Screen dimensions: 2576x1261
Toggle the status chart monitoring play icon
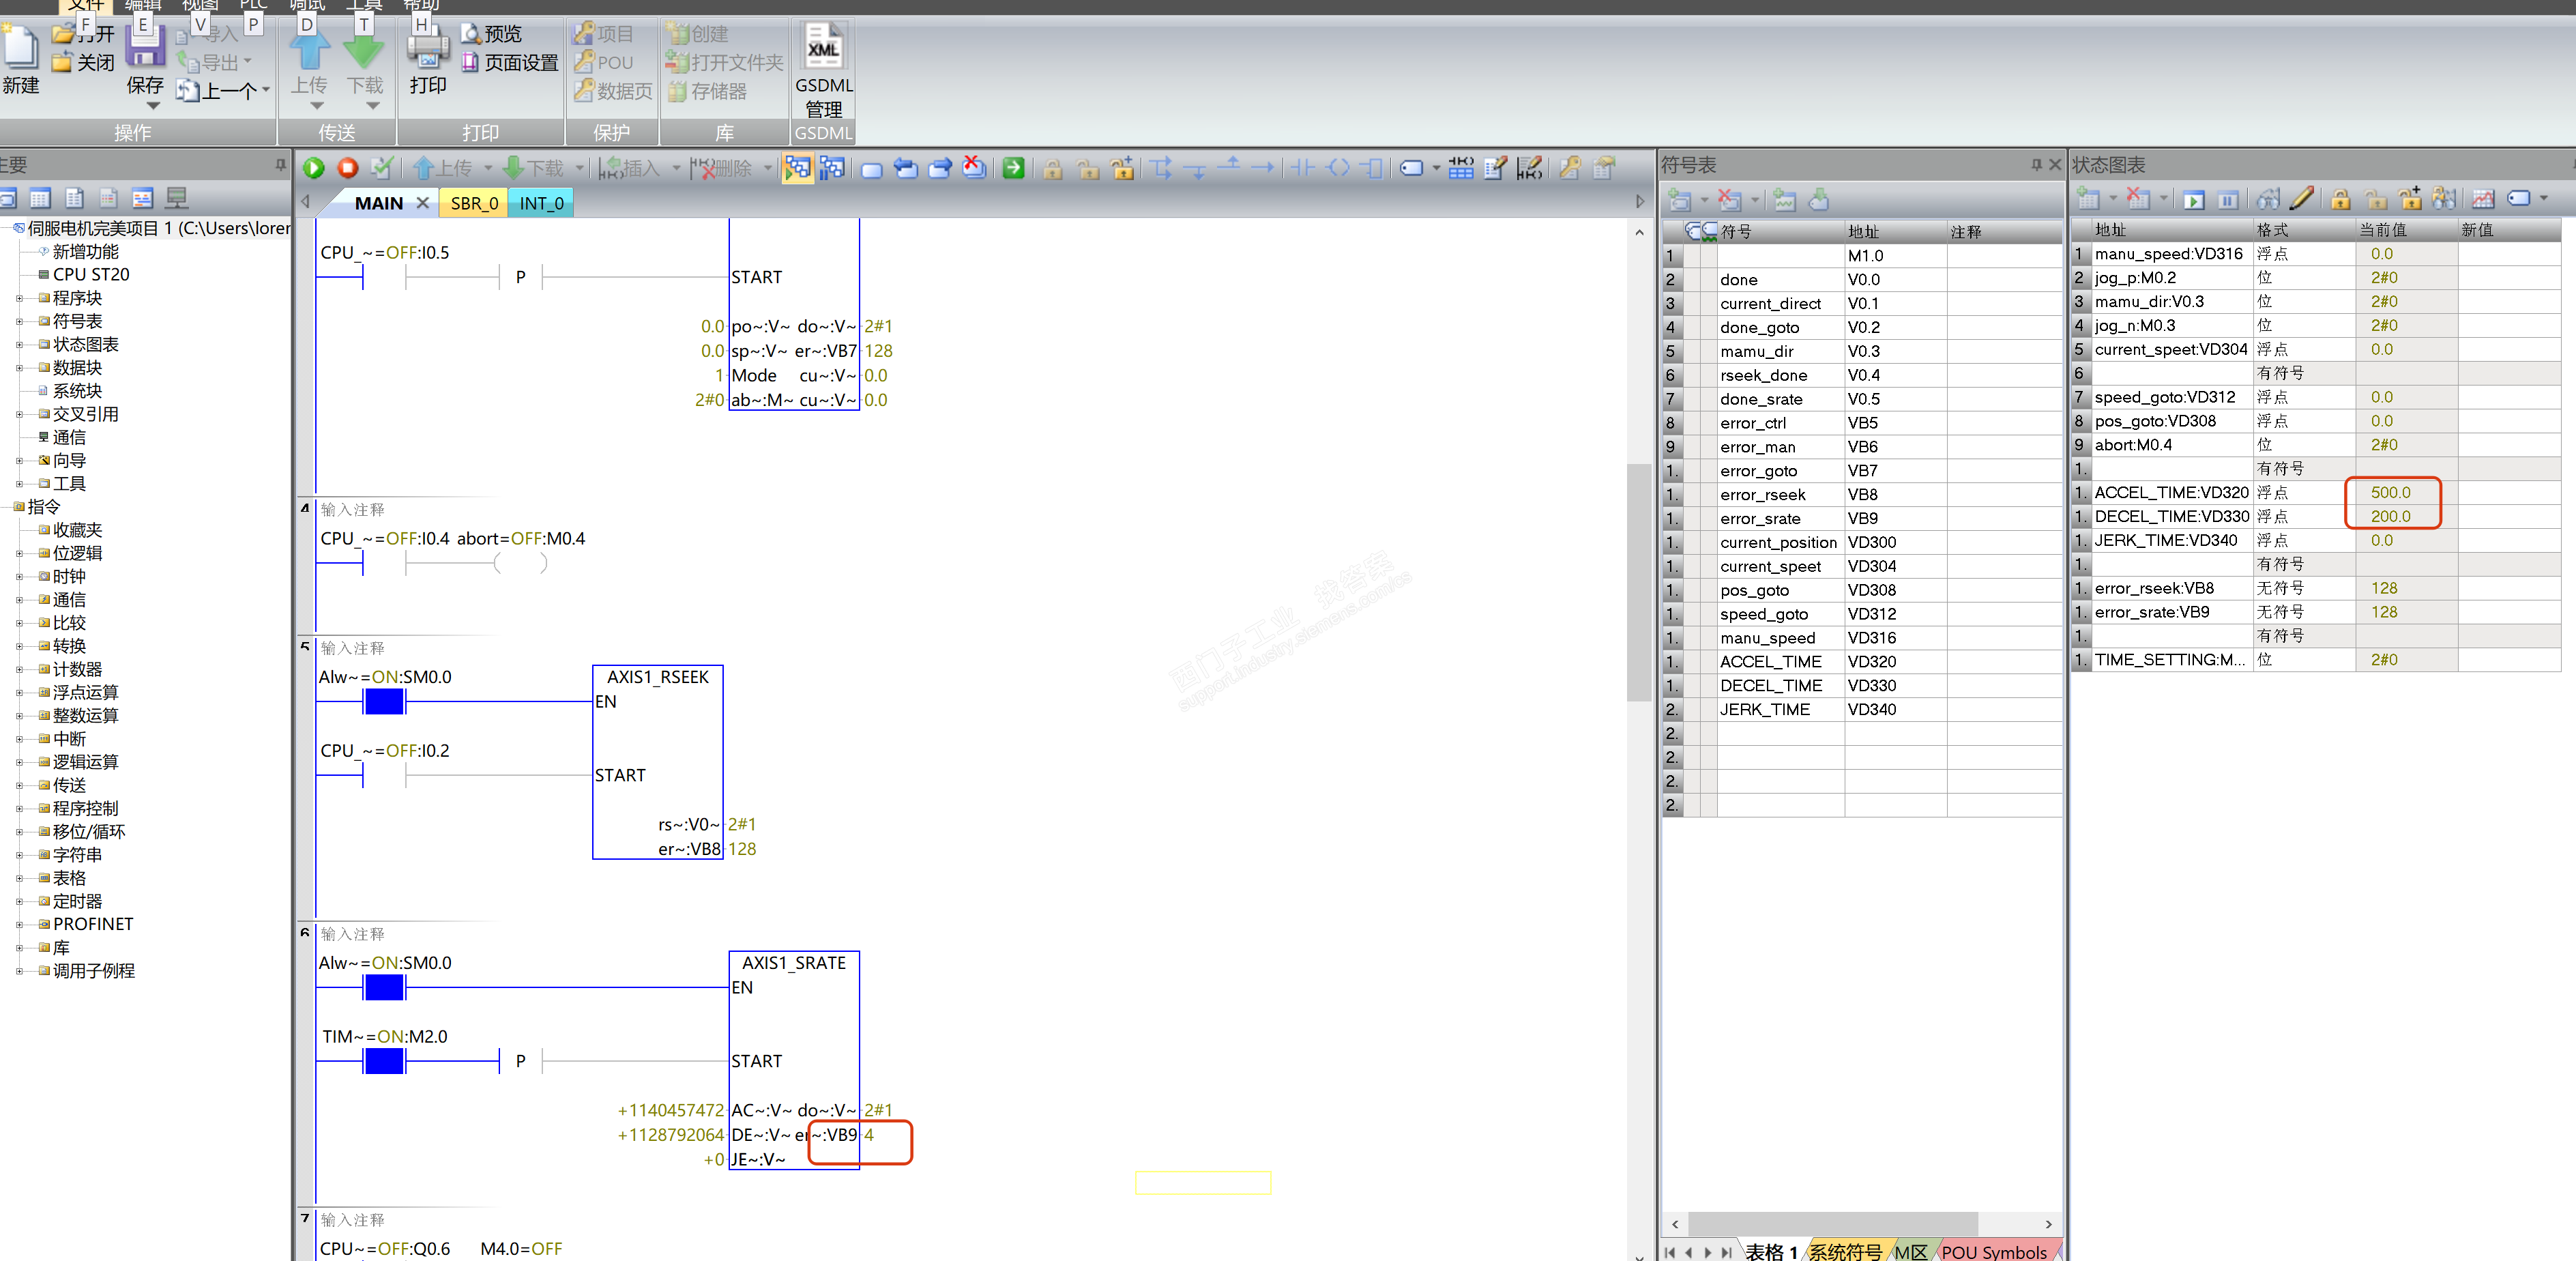click(2193, 200)
